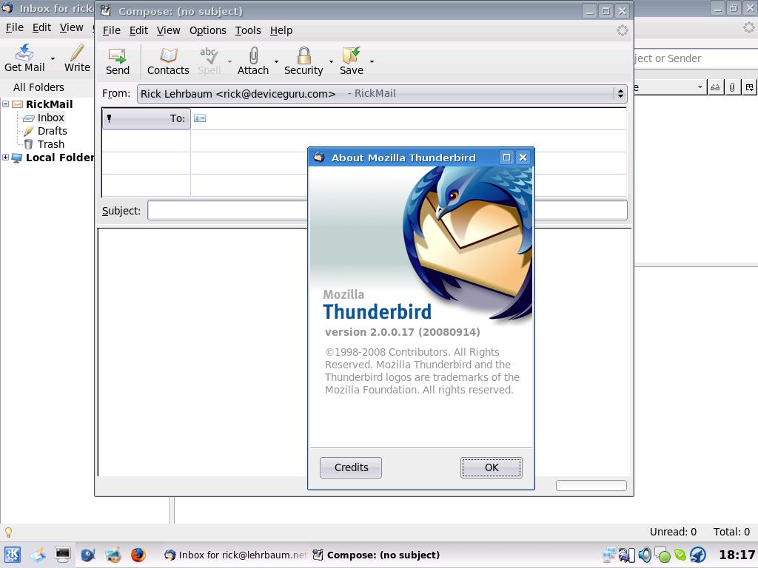This screenshot has height=568, width=758.
Task: Click the Kontact launcher icon beside Firefox
Action: point(113,555)
